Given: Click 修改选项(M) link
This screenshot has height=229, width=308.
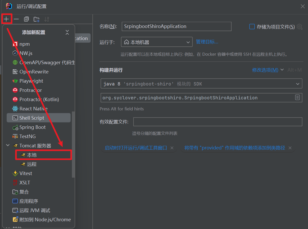Looking at the screenshot, I should pos(265,70).
